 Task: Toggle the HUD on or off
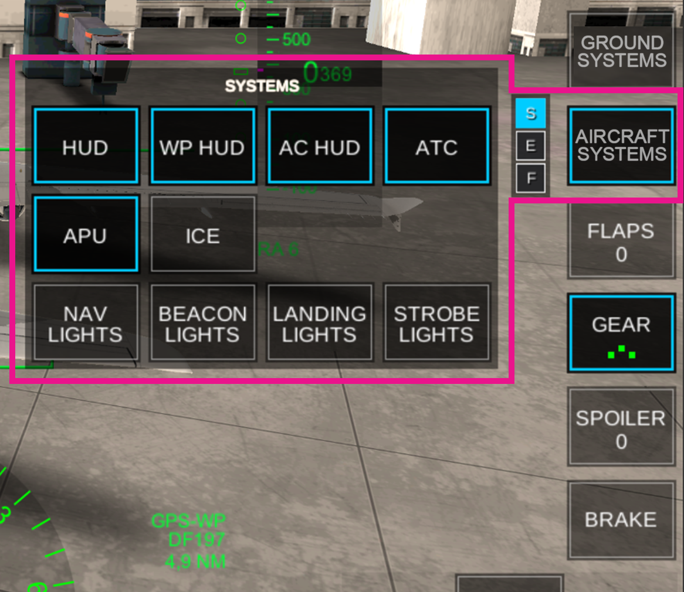(x=85, y=145)
